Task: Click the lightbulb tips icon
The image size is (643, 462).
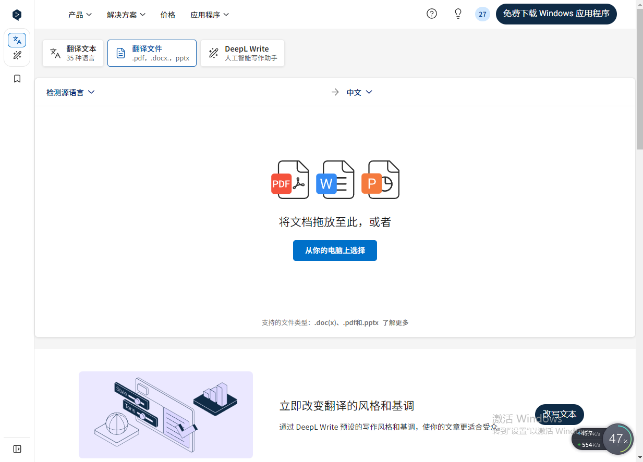Action: point(458,14)
